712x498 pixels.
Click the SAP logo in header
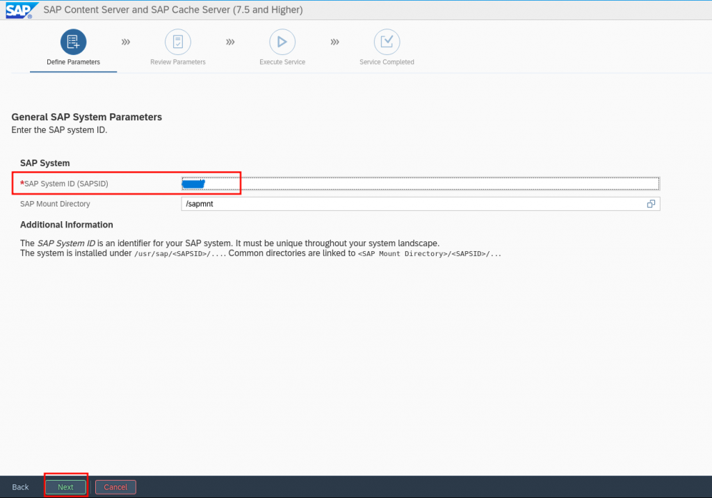(19, 10)
